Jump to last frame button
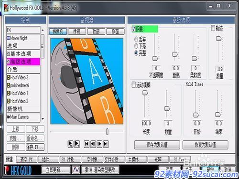The height and width of the screenshot is (179, 239). pyautogui.click(x=106, y=144)
